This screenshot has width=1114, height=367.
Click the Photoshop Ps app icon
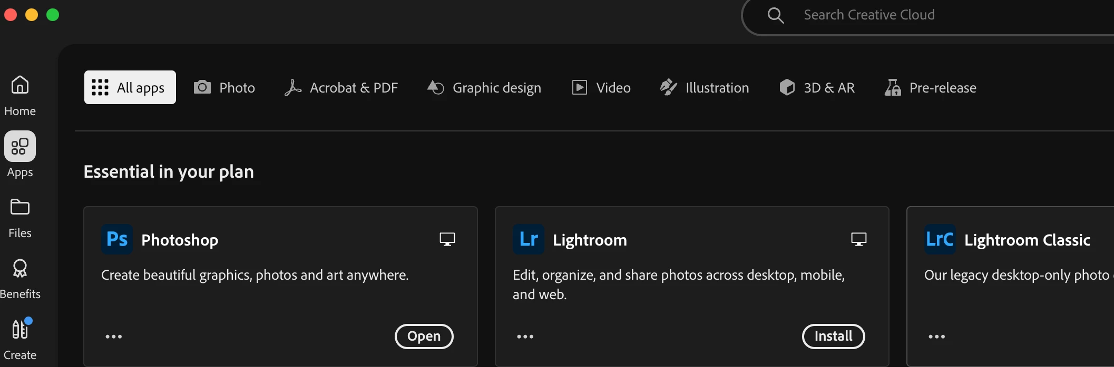(x=117, y=239)
